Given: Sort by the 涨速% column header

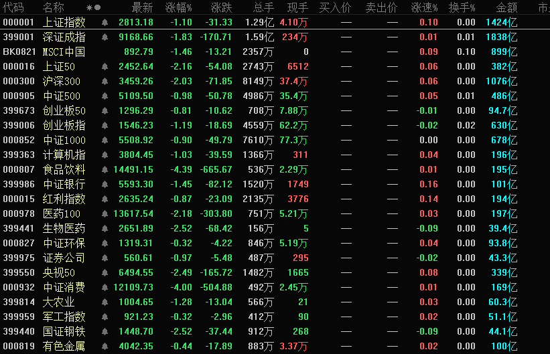Looking at the screenshot, I should [x=425, y=7].
